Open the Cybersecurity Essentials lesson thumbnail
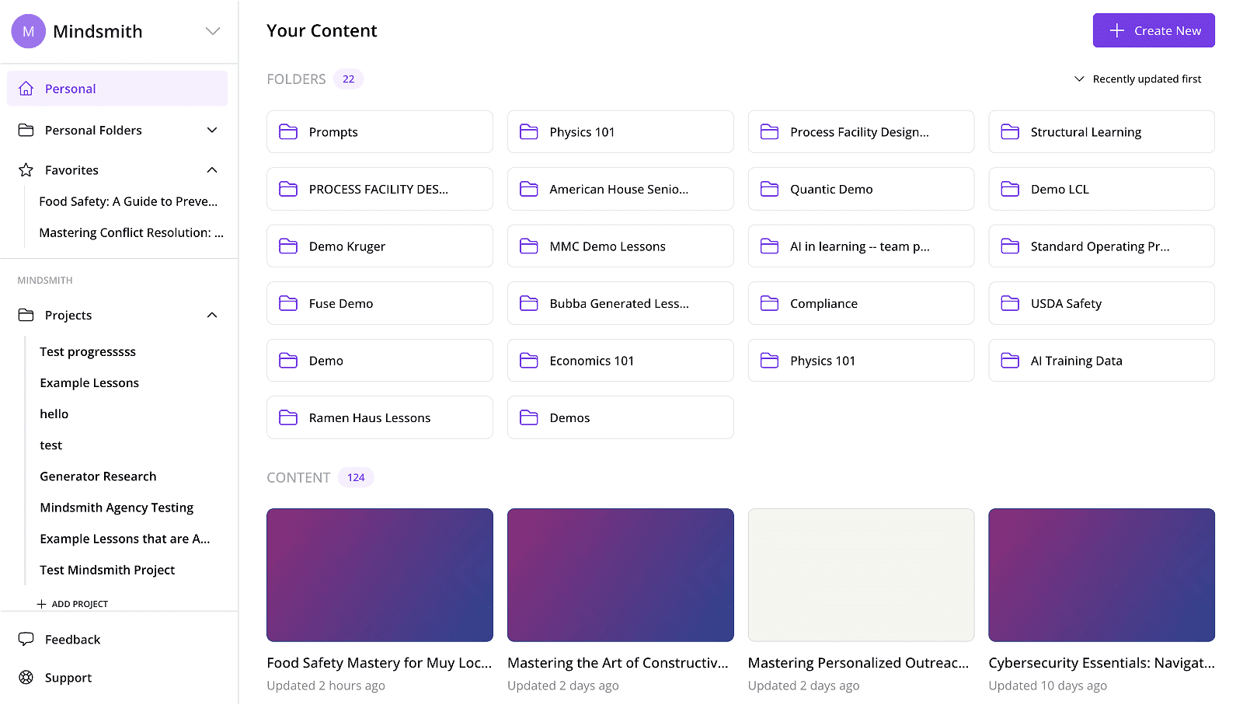 tap(1101, 575)
